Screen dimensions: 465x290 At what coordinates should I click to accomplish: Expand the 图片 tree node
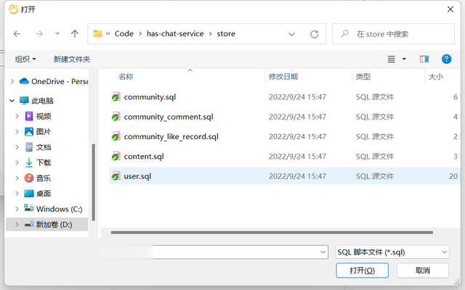pos(17,132)
